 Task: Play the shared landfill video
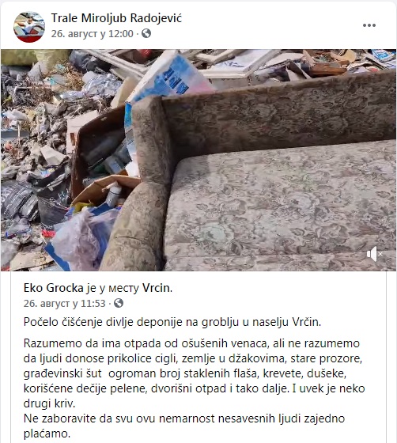198,160
